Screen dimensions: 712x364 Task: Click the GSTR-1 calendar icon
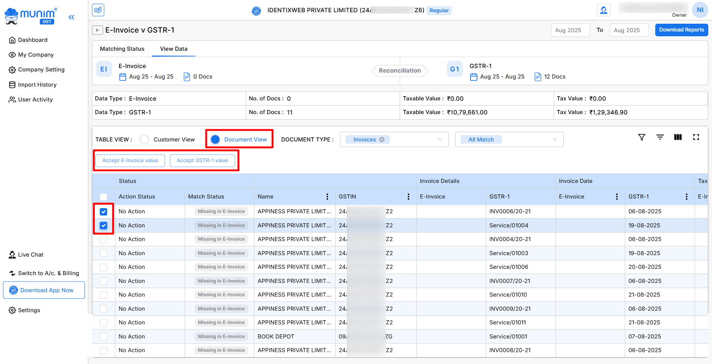[474, 77]
